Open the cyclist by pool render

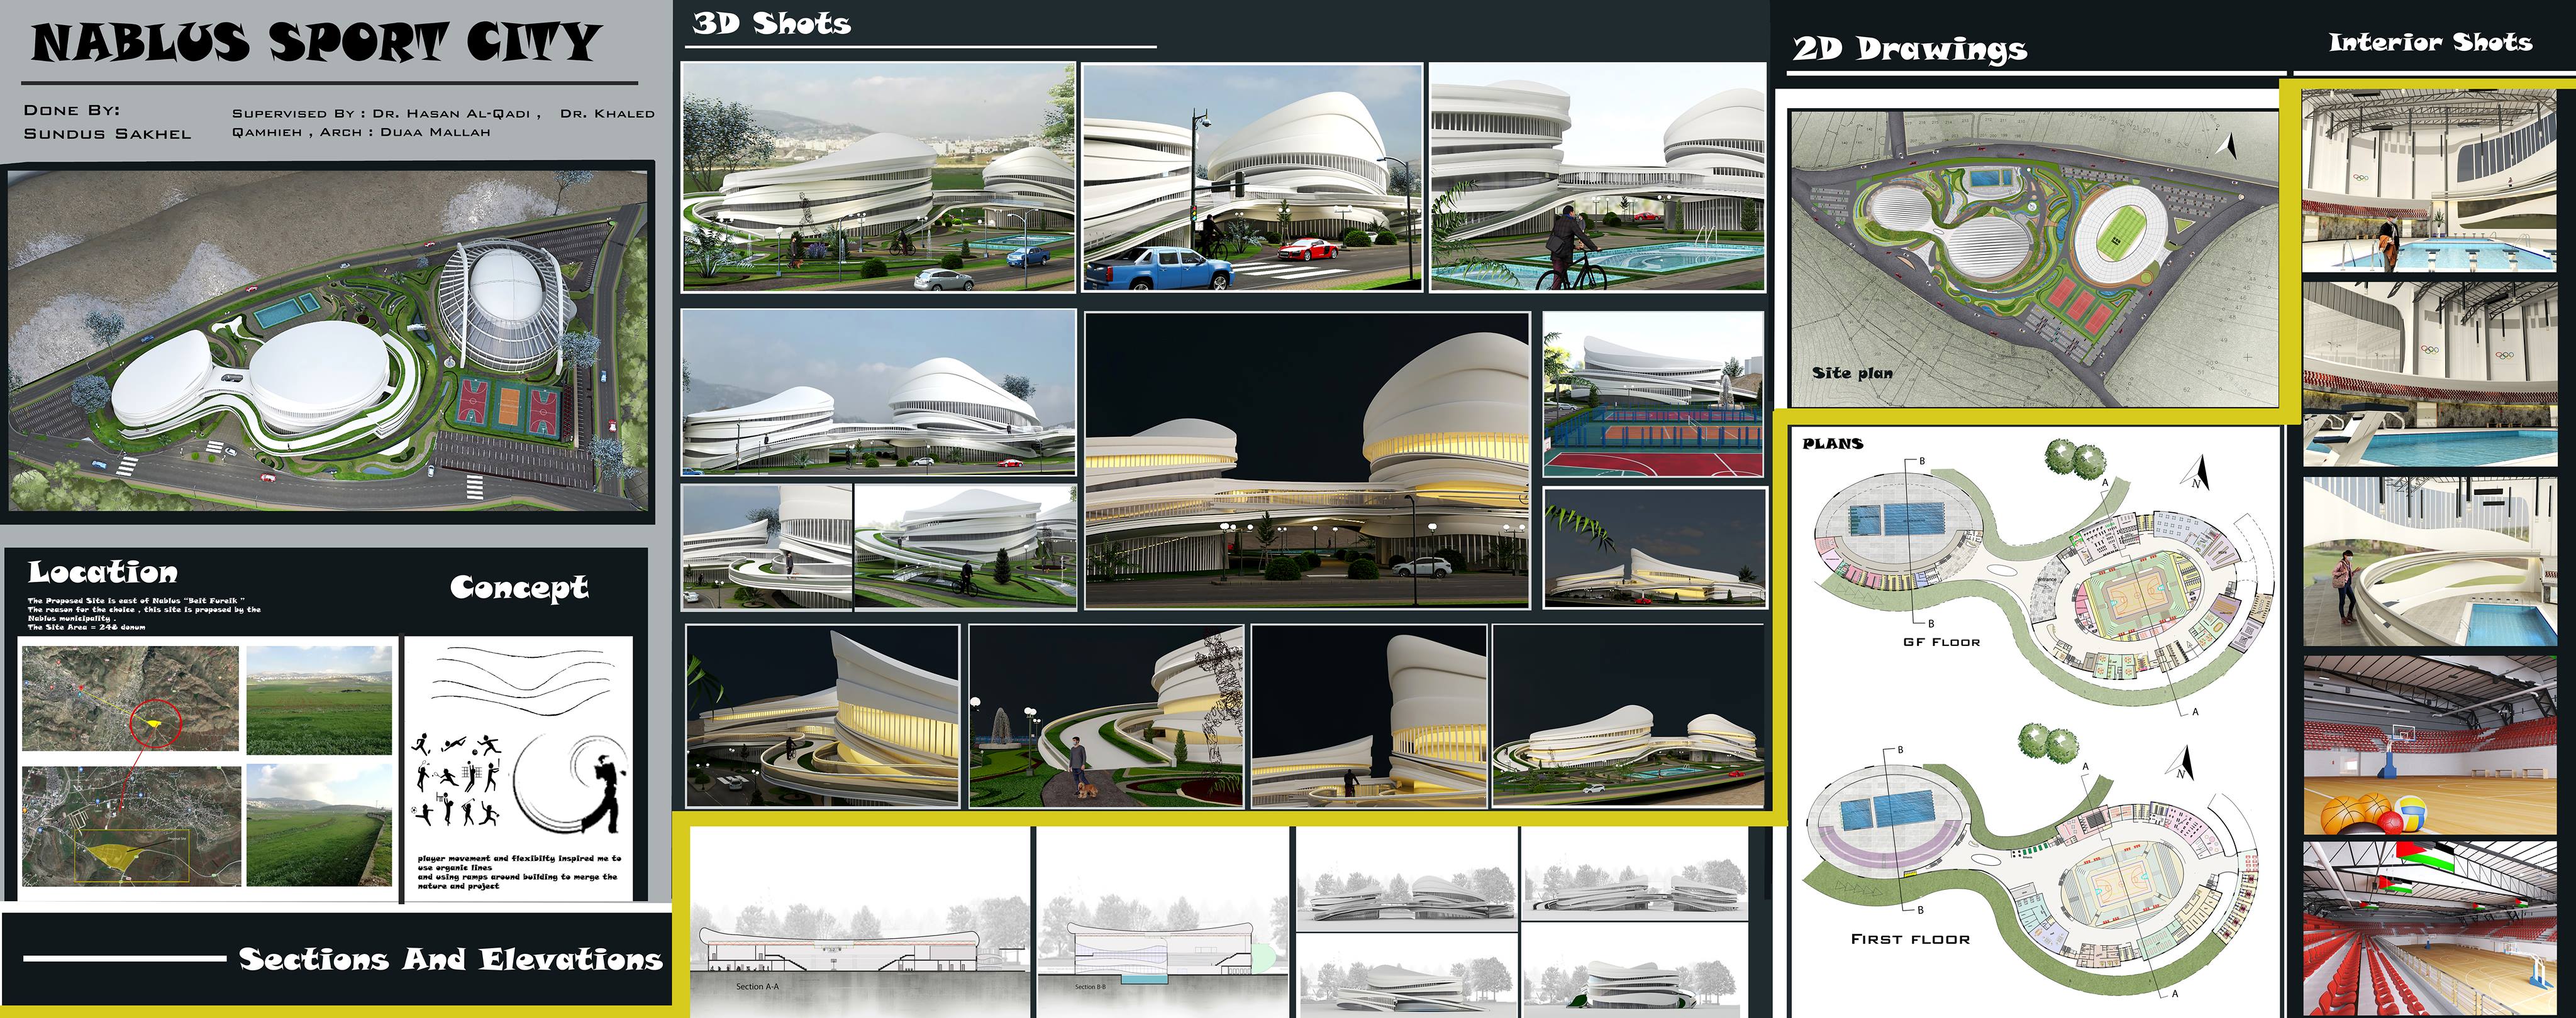click(x=1597, y=178)
